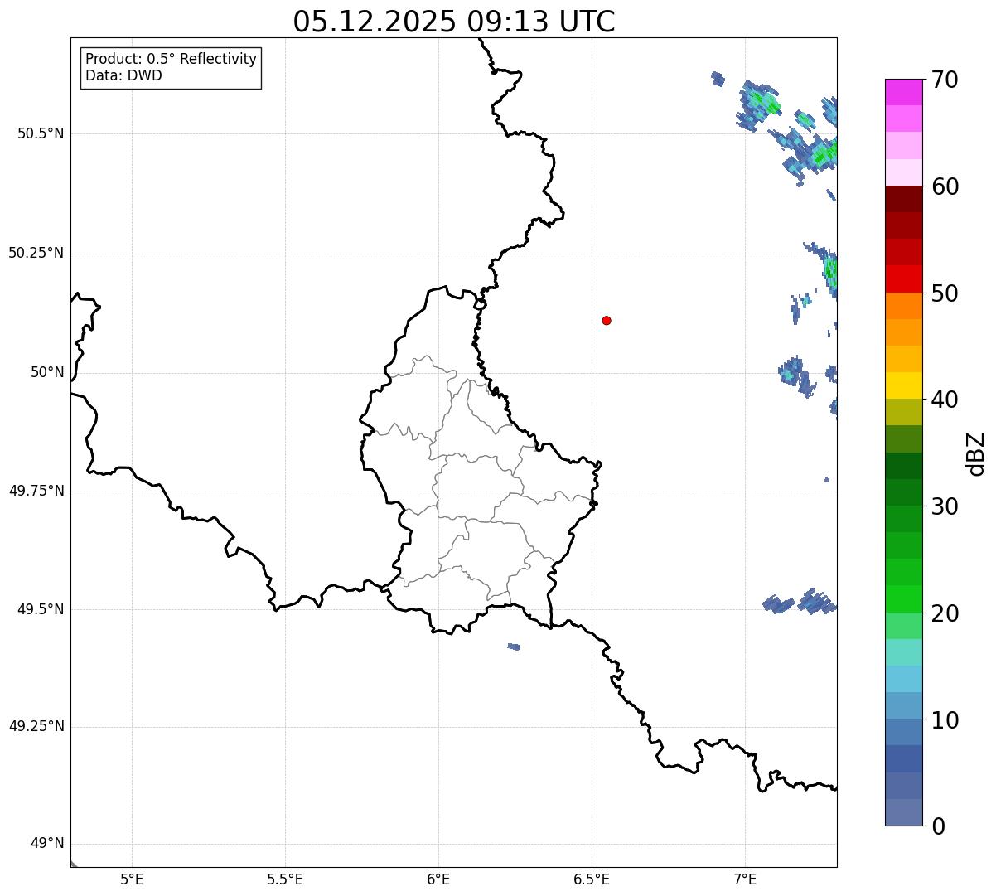Viewport: 996px width, 896px height.
Task: Click the small radar echo near 49.4°N 6.25°E
Action: point(514,647)
